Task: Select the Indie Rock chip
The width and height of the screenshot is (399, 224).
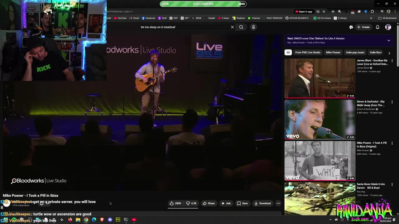Action: click(x=376, y=52)
